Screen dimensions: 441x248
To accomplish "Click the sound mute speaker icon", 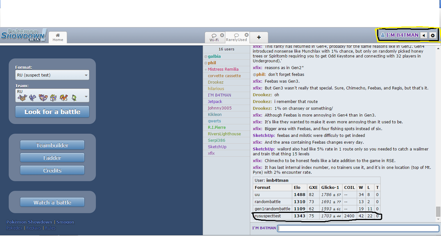I will (424, 35).
